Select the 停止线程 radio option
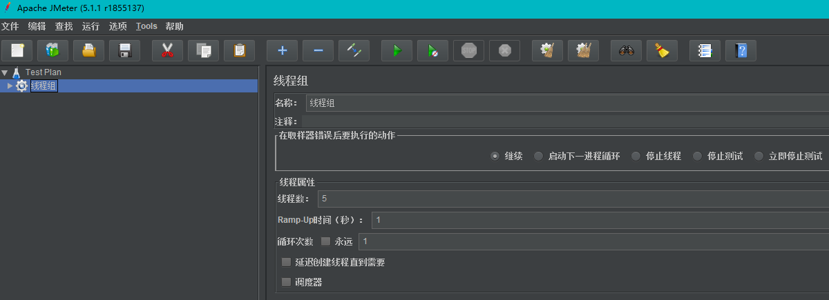Image resolution: width=829 pixels, height=300 pixels. point(636,156)
